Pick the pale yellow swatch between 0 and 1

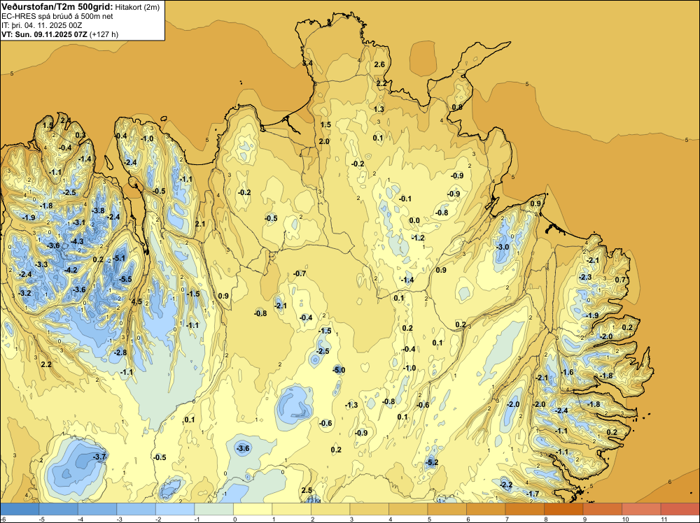tap(253, 509)
